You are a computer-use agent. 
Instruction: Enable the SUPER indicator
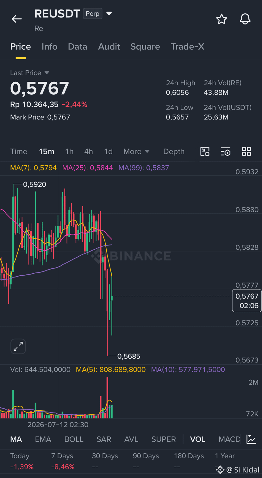coord(164,439)
